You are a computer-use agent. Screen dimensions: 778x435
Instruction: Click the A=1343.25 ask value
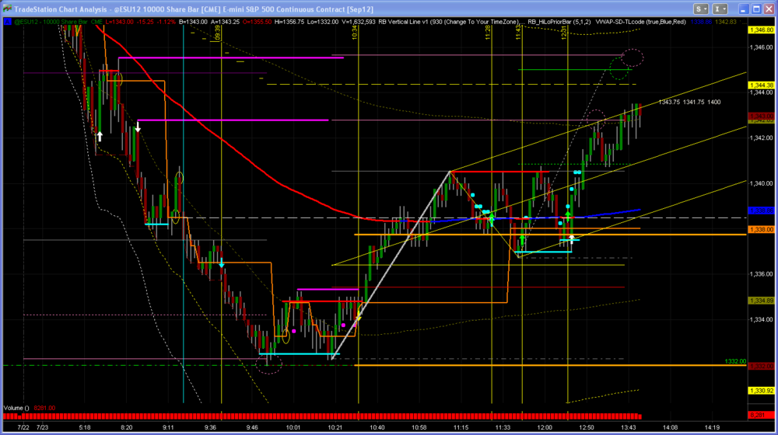[x=226, y=22]
